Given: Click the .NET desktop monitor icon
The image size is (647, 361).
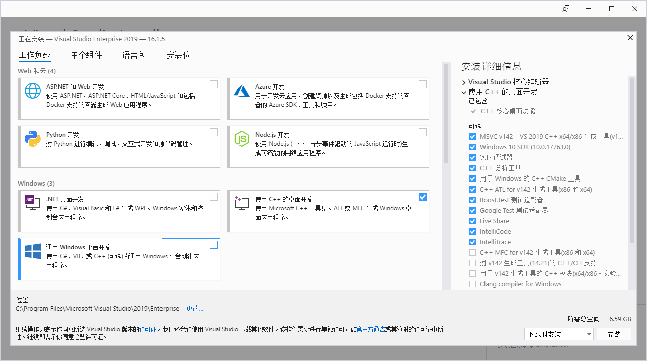Looking at the screenshot, I should pyautogui.click(x=33, y=202).
